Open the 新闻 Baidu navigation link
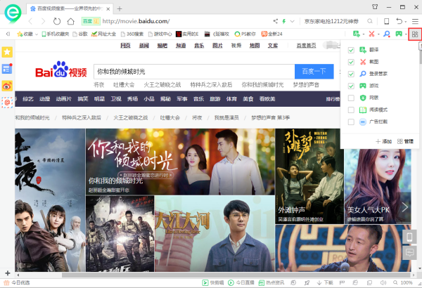This screenshot has height=288, width=422. coord(143,46)
